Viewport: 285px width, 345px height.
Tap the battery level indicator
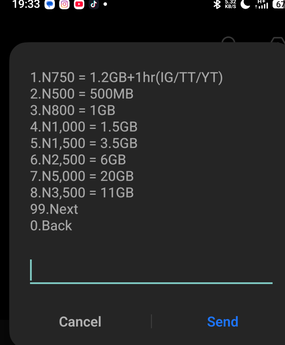coord(280,4)
